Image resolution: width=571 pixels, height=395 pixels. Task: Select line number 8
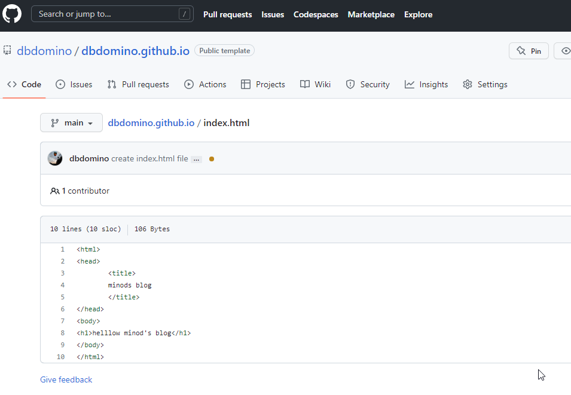pos(63,333)
